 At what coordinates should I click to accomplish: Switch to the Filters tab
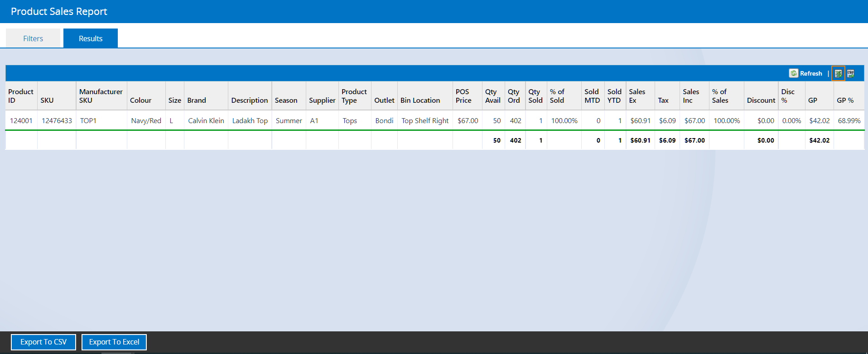coord(33,38)
